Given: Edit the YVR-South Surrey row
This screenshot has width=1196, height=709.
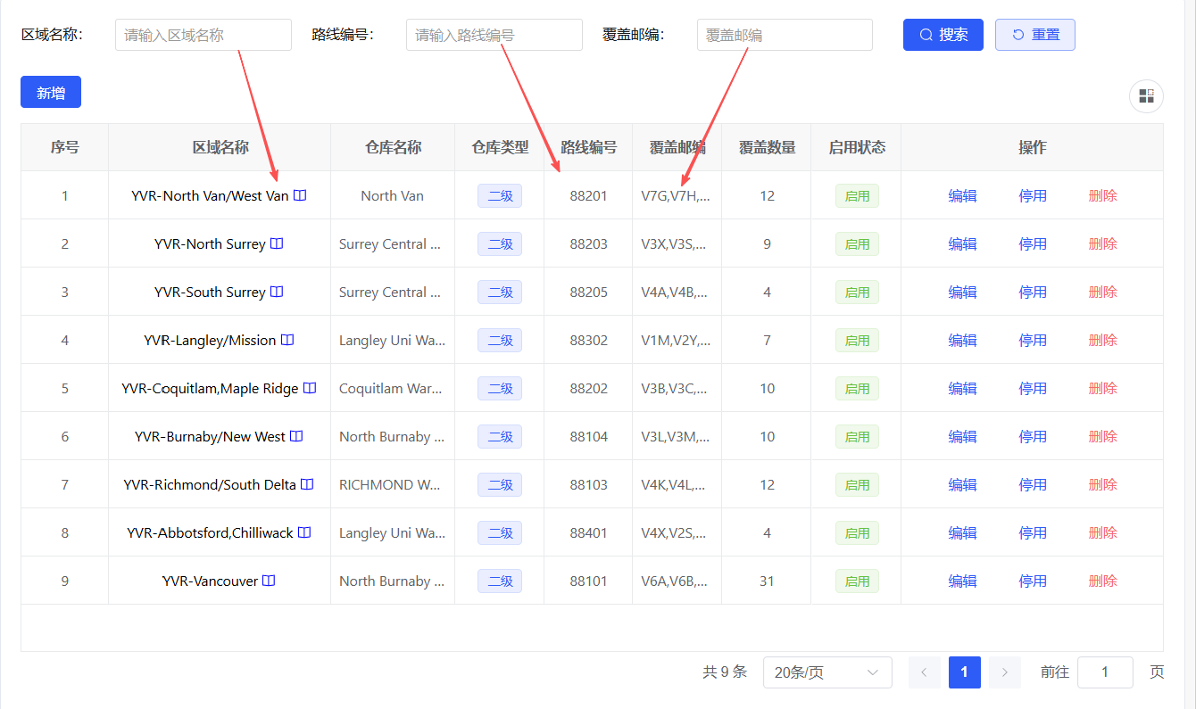Looking at the screenshot, I should (962, 292).
